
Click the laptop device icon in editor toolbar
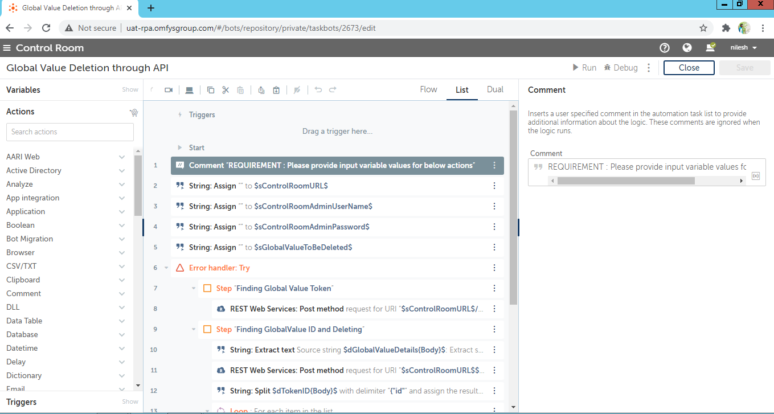[x=190, y=90]
